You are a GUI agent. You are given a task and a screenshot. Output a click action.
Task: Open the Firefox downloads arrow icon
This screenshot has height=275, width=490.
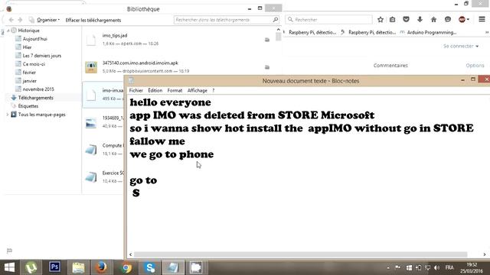pyautogui.click(x=420, y=19)
